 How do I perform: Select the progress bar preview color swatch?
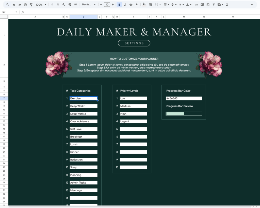[175, 113]
